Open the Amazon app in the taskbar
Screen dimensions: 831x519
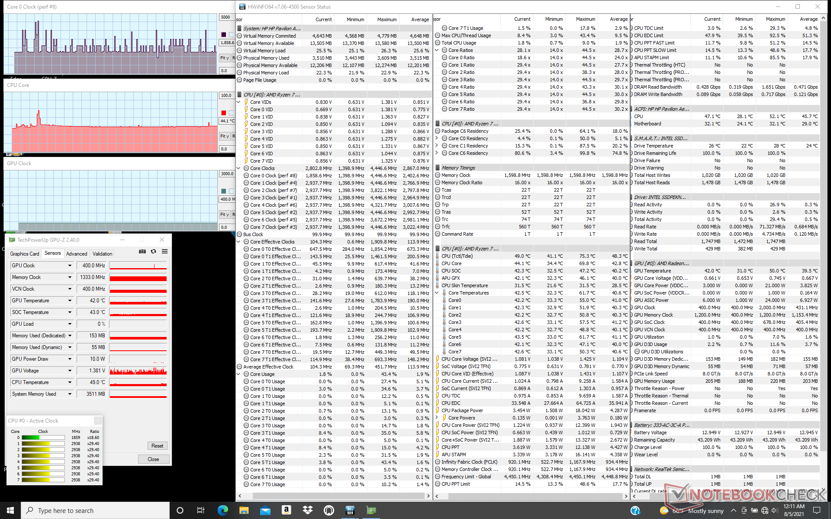coord(286,510)
